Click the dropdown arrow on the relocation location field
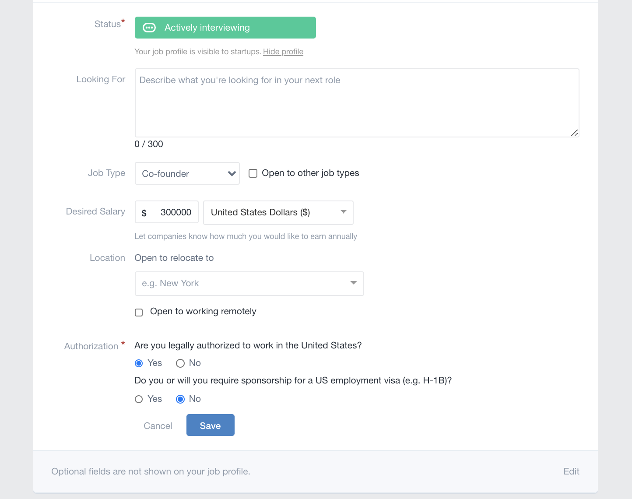This screenshot has height=499, width=632. (353, 283)
